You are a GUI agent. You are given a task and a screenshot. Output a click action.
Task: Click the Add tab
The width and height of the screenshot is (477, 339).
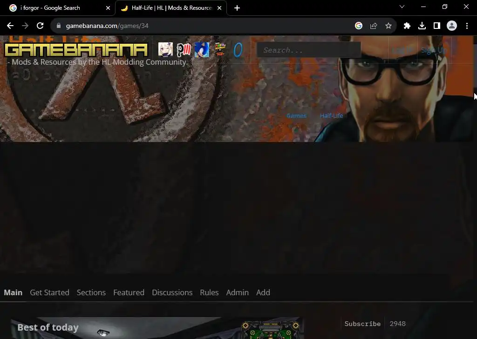coord(263,292)
